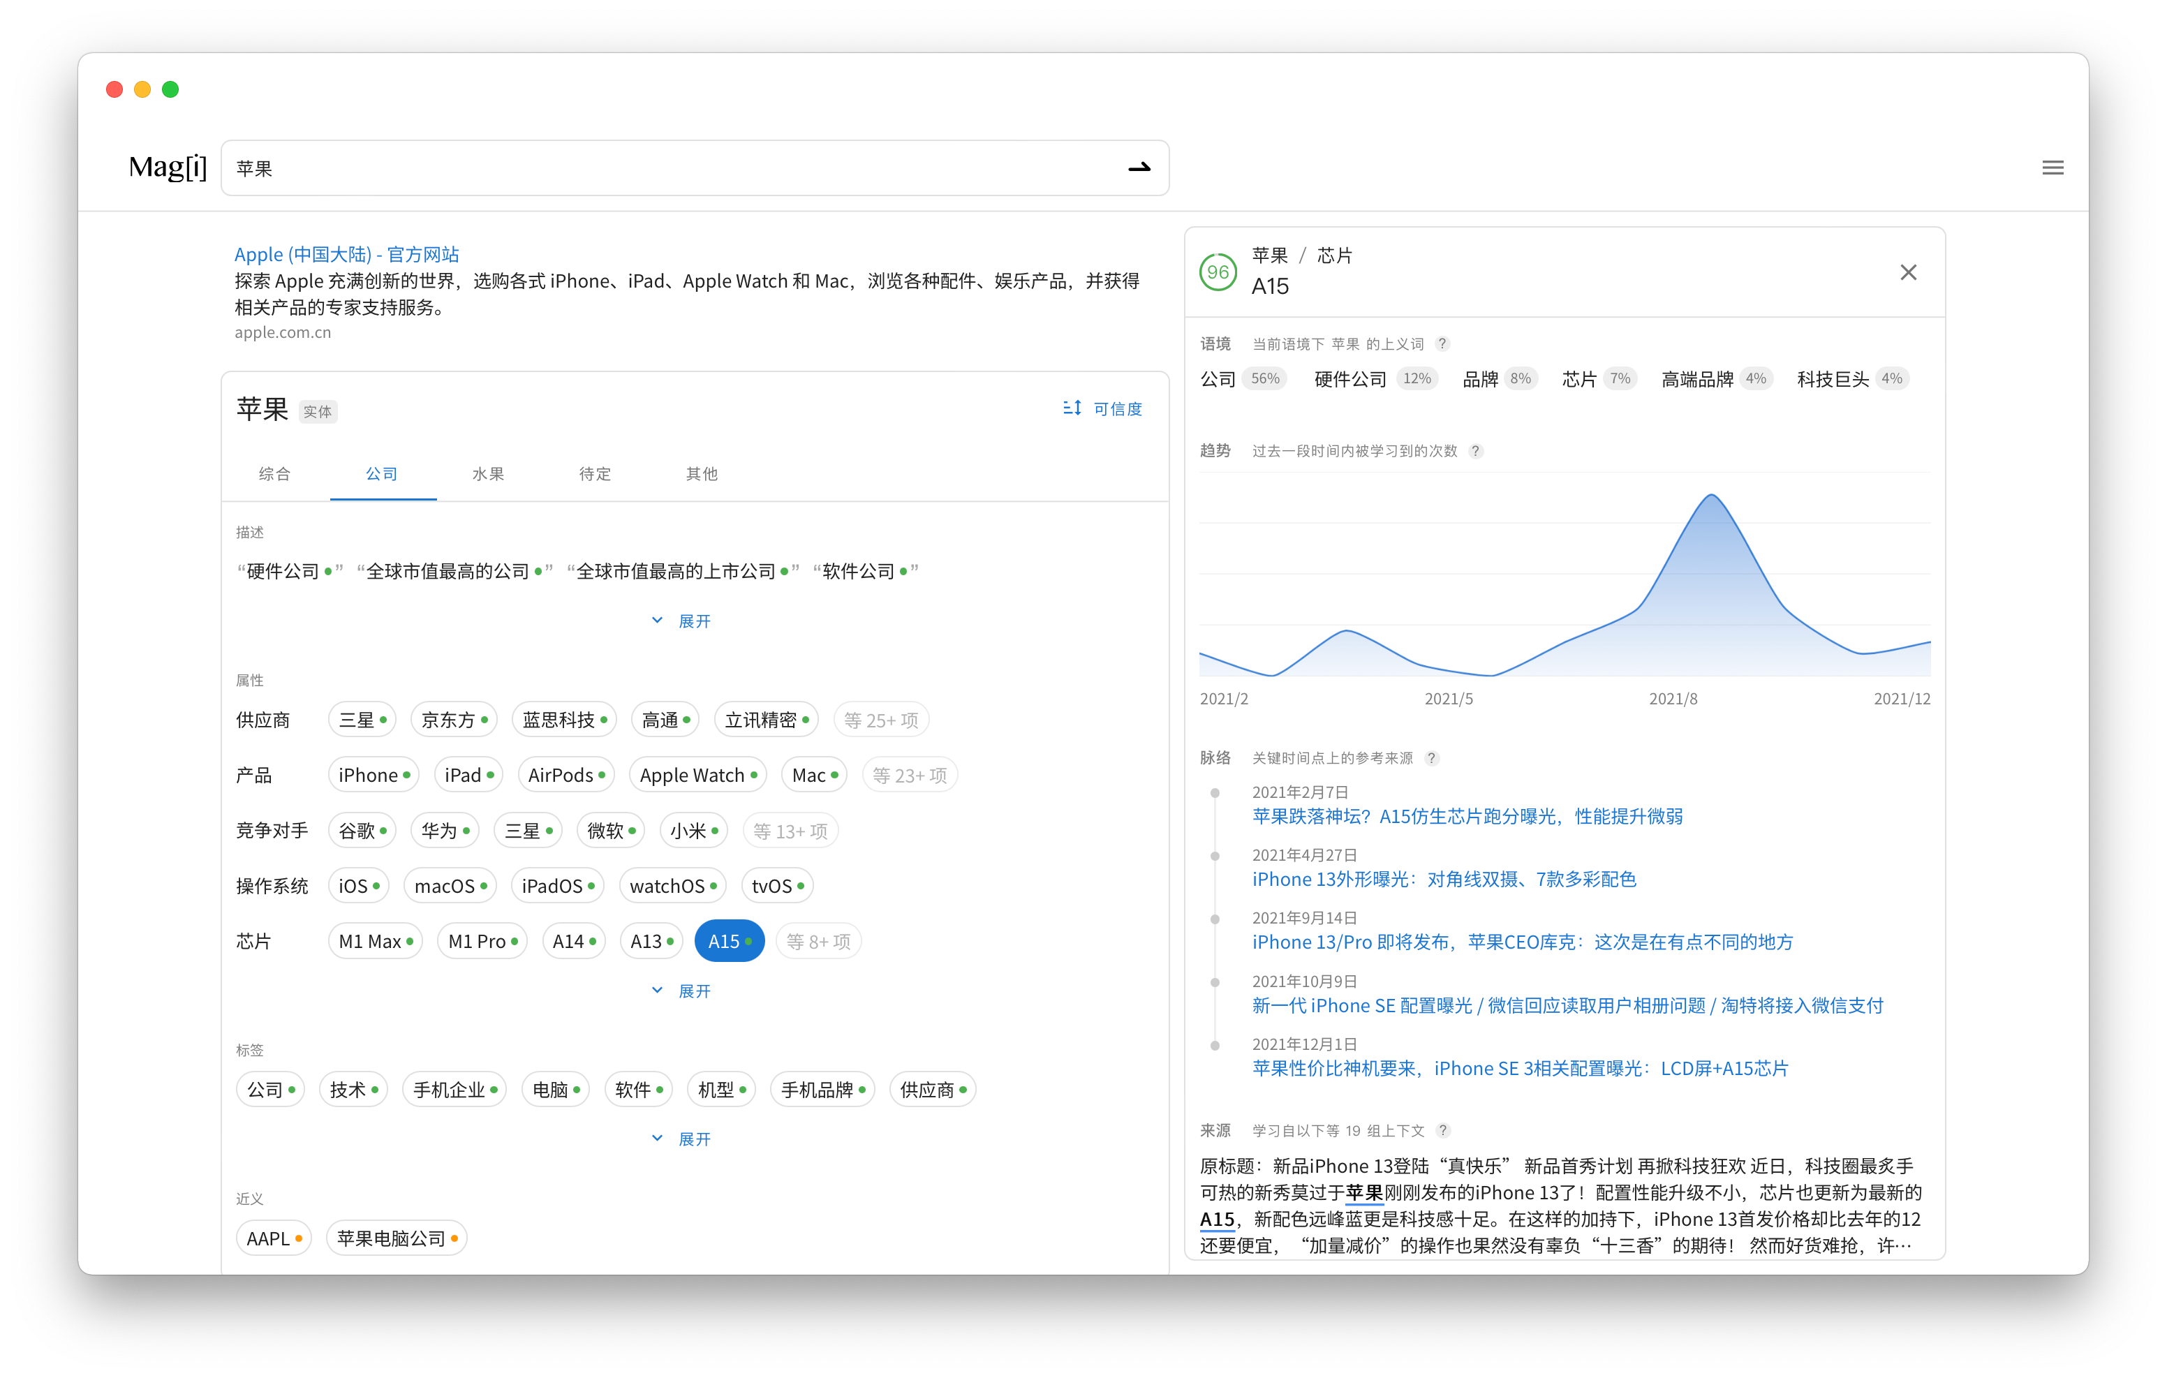Switch to the 综合 tab
The image size is (2167, 1378).
(274, 473)
